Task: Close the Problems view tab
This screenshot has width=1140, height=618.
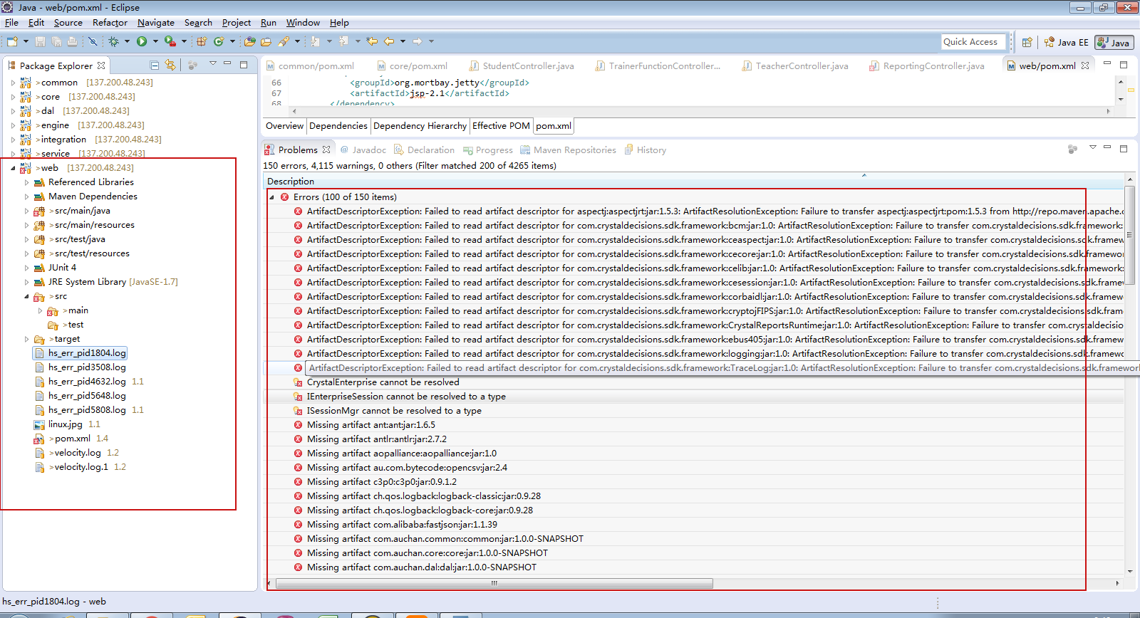Action: click(x=326, y=150)
